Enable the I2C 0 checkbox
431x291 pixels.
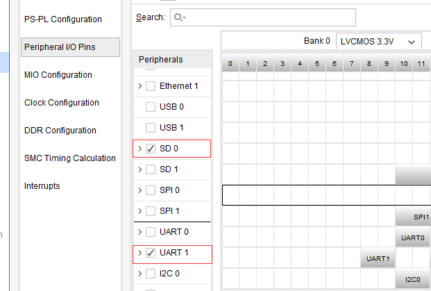[151, 274]
